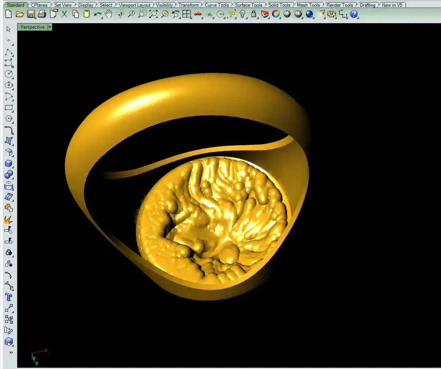The width and height of the screenshot is (441, 369).
Task: Switch to the Surface Tools tab
Action: pos(249,5)
